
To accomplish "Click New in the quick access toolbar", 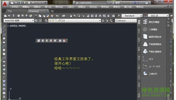I will [x=12, y=3].
